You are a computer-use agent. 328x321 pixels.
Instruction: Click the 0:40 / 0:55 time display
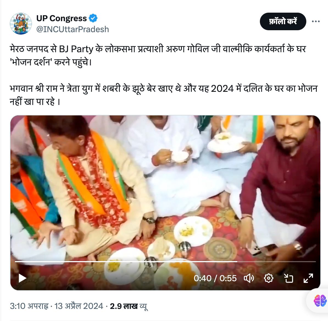(x=215, y=278)
